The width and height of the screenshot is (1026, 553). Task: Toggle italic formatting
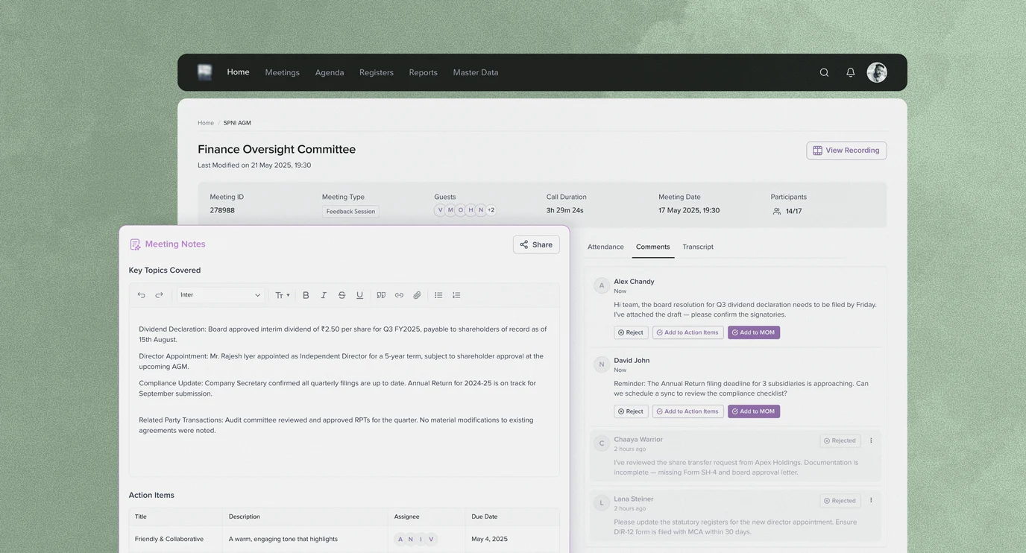pyautogui.click(x=324, y=295)
